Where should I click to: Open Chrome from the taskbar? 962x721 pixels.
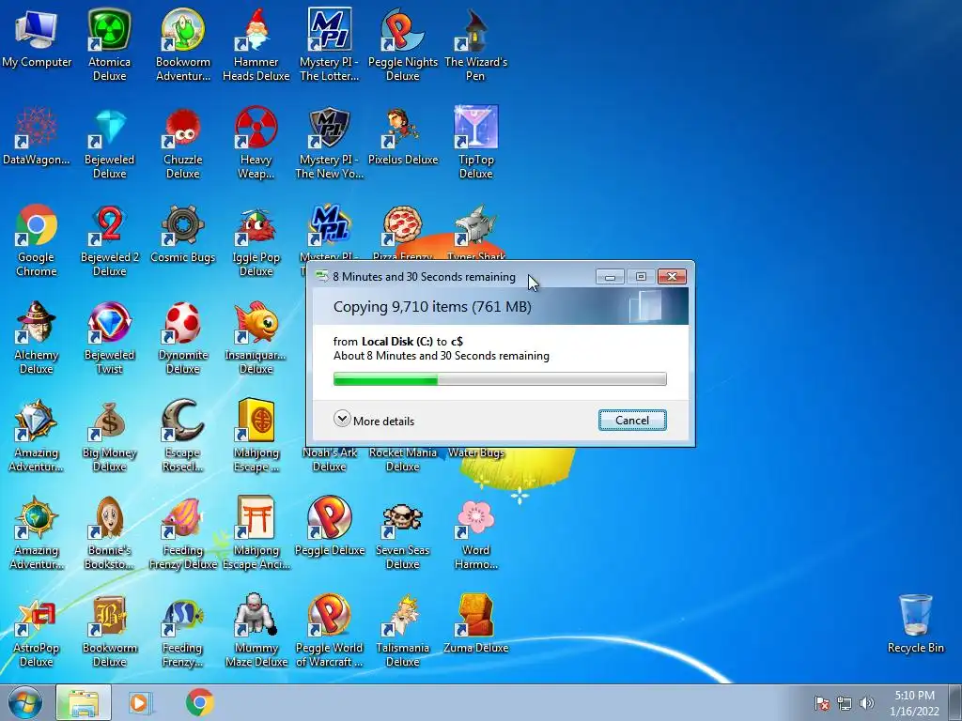tap(199, 702)
